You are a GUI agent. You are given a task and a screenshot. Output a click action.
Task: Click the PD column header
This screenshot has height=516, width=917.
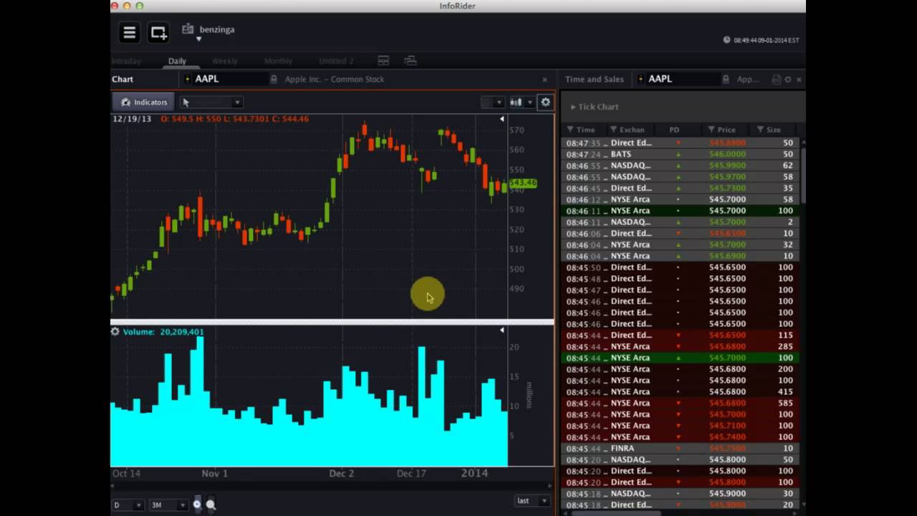674,130
